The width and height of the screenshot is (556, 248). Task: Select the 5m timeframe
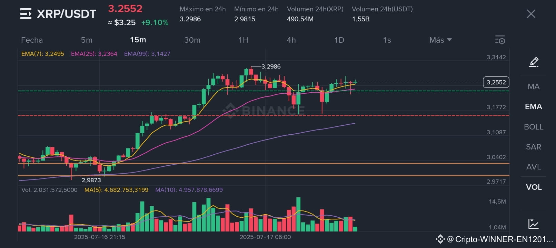click(87, 40)
